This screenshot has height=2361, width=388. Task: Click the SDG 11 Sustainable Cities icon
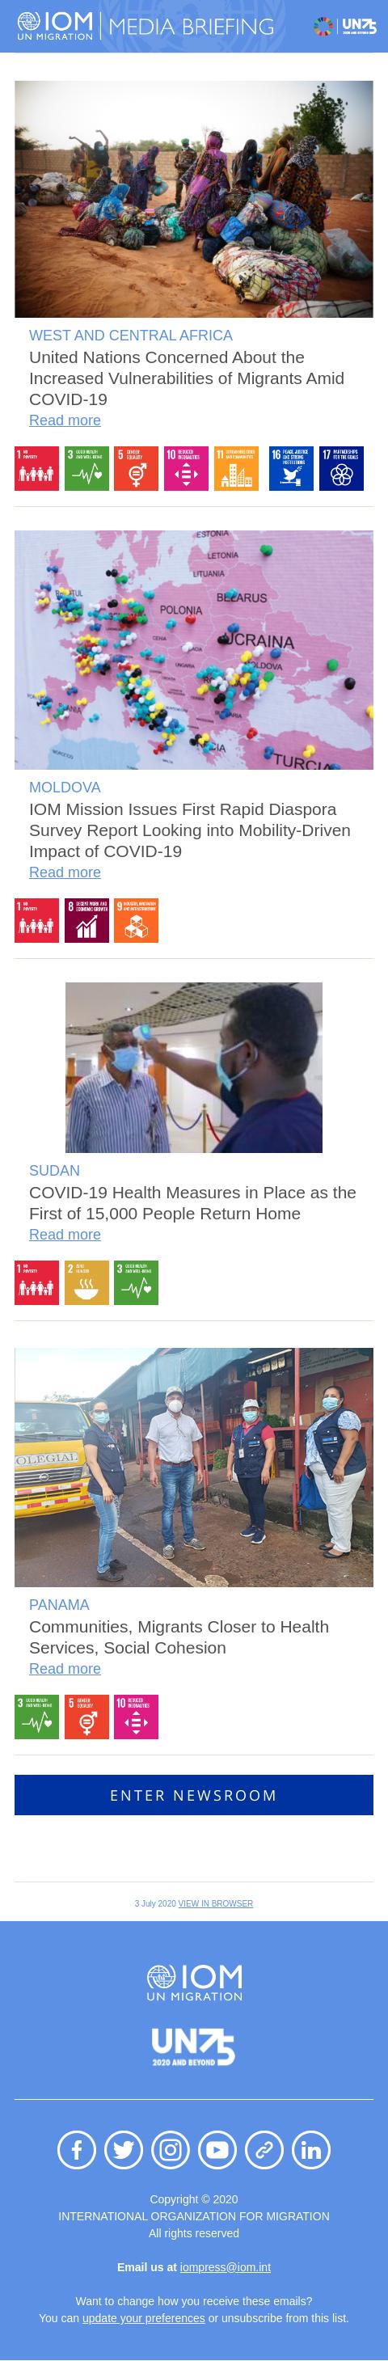[x=236, y=468]
